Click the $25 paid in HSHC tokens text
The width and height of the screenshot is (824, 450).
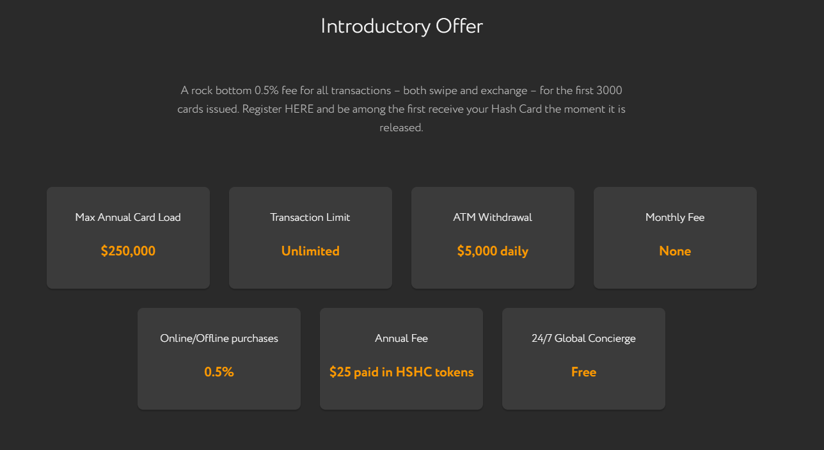pyautogui.click(x=401, y=372)
